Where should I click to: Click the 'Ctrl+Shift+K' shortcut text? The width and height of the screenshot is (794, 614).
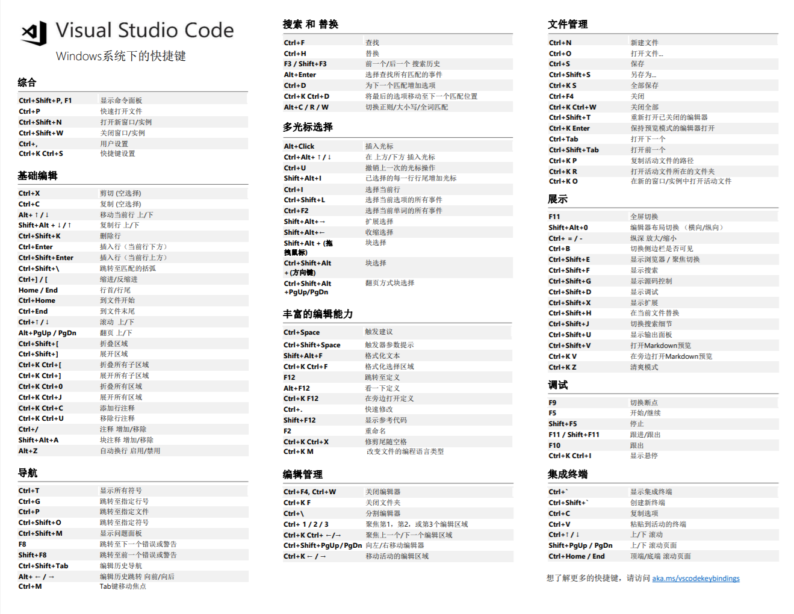[40, 236]
